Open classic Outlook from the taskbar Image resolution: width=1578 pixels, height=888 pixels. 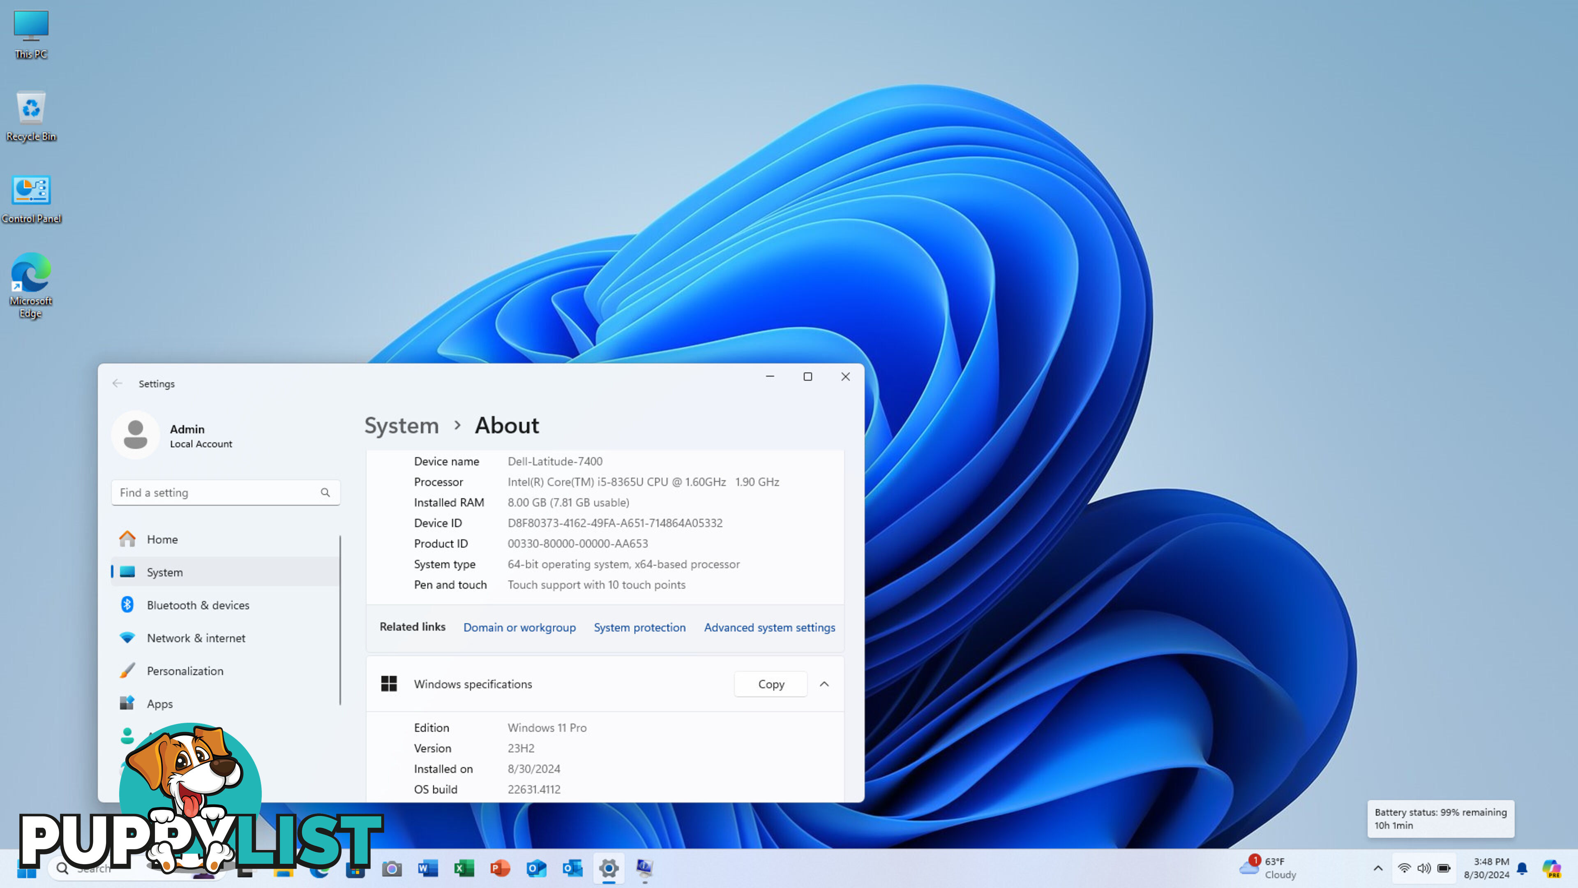[x=572, y=868]
